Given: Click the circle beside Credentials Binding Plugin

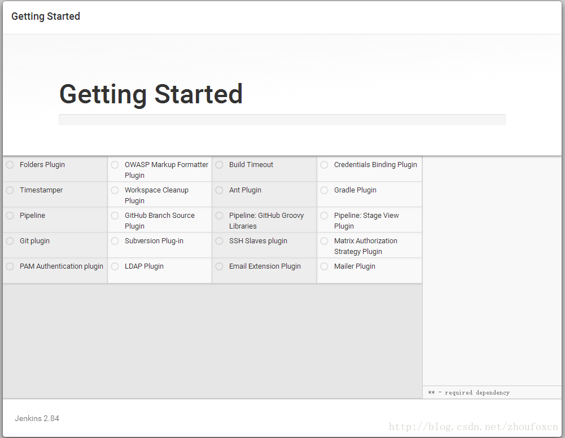Looking at the screenshot, I should [x=324, y=165].
